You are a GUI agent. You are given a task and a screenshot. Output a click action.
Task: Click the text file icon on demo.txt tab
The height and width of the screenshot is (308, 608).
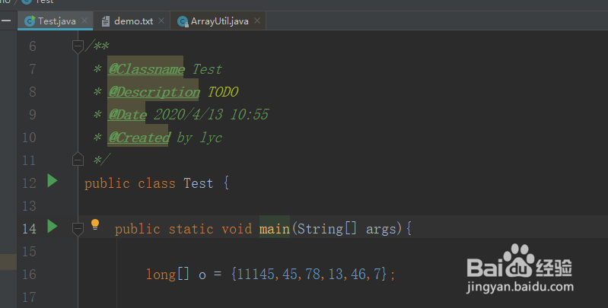pyautogui.click(x=106, y=21)
